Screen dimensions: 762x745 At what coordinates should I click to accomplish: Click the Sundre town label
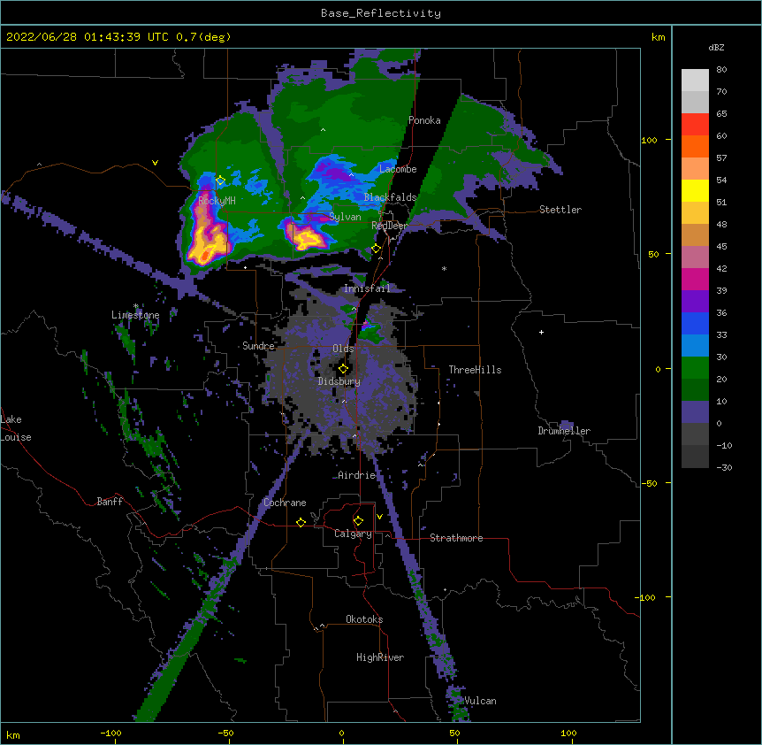click(x=258, y=346)
